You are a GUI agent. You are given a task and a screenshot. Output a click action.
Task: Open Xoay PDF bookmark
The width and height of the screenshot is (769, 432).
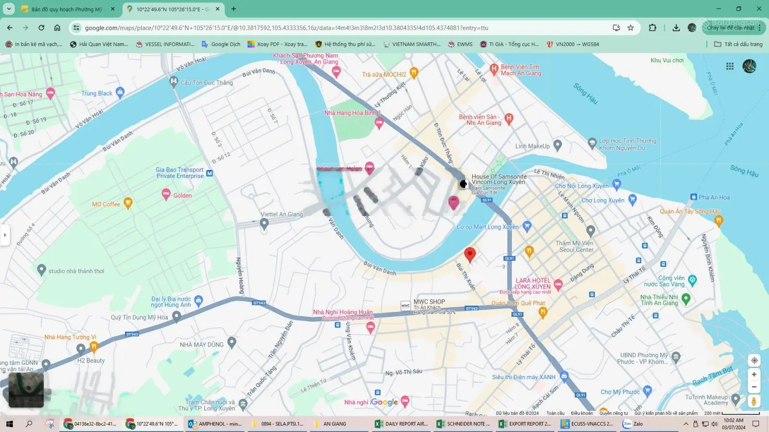point(277,44)
